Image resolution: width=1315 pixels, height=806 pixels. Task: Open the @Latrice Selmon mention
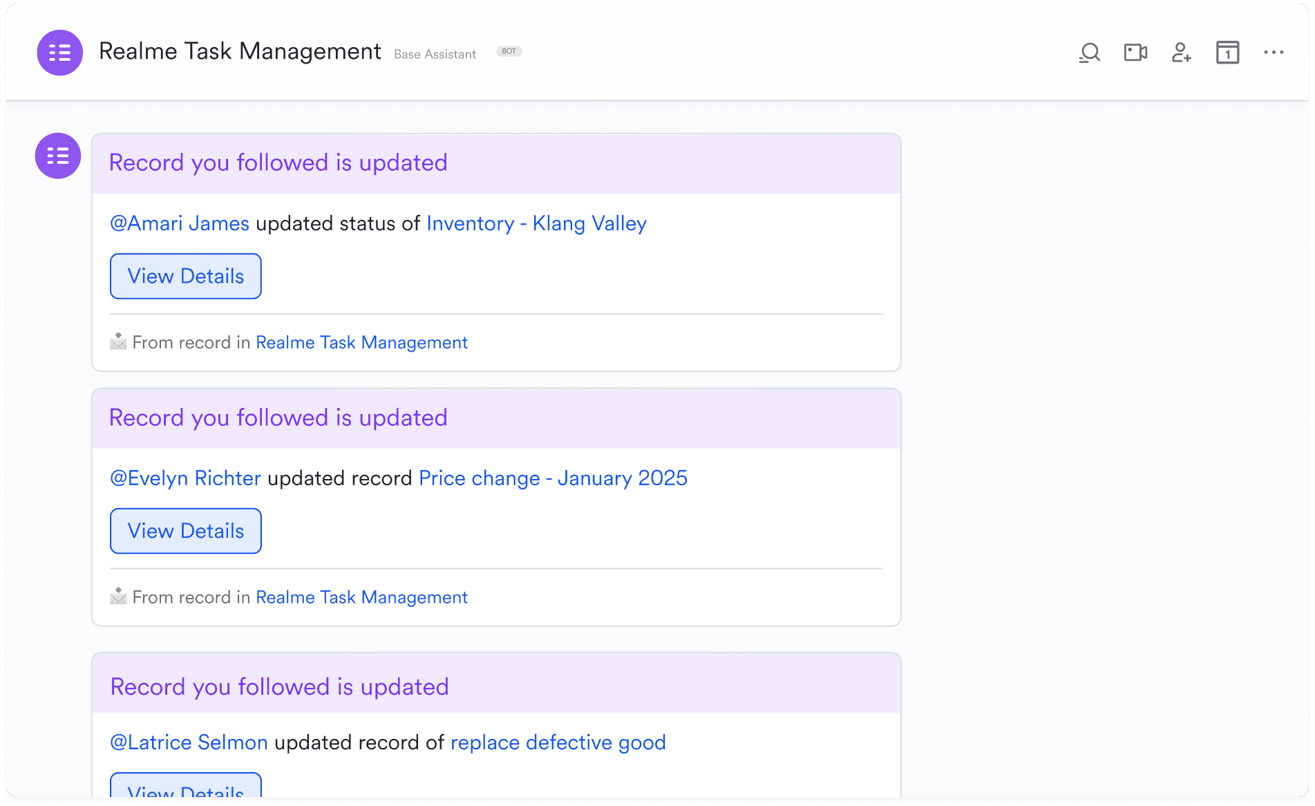tap(189, 742)
